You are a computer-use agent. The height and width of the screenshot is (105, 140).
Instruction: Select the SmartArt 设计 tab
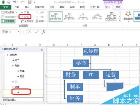click(x=108, y=7)
